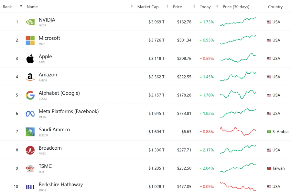Click the Market Cap column header
Viewport: 291px width, 196px height.
pyautogui.click(x=148, y=7)
